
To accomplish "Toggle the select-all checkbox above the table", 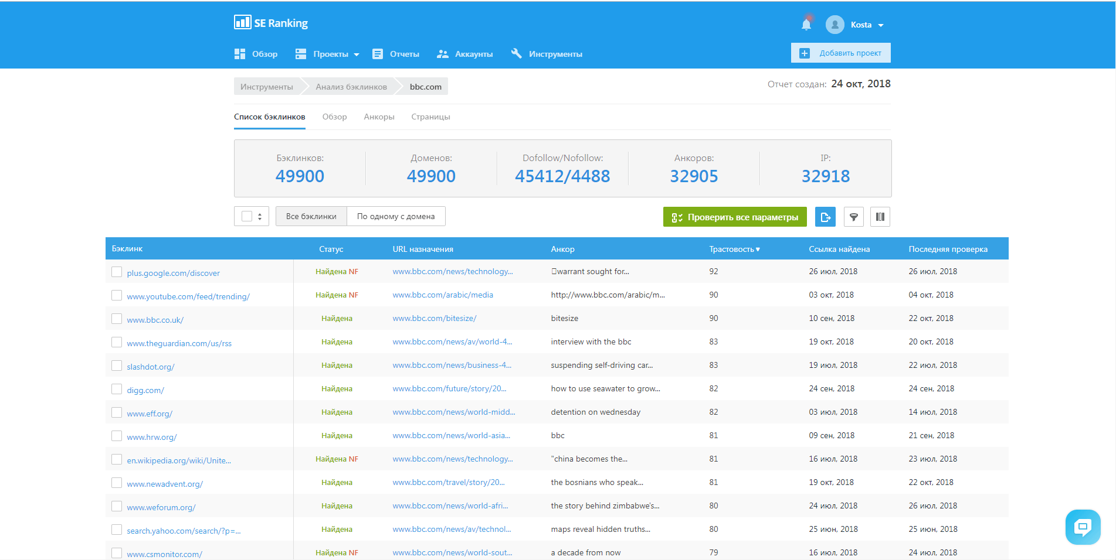I will (x=247, y=216).
